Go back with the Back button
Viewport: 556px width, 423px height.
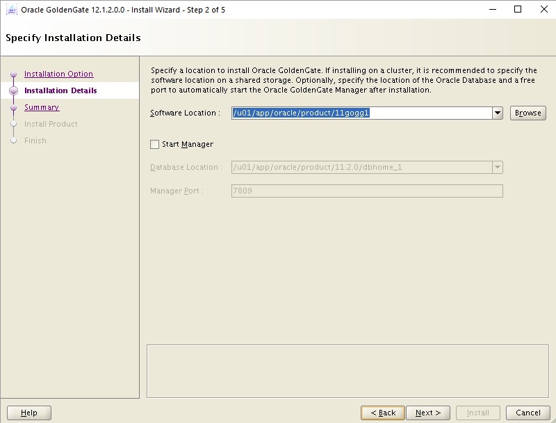pos(383,413)
